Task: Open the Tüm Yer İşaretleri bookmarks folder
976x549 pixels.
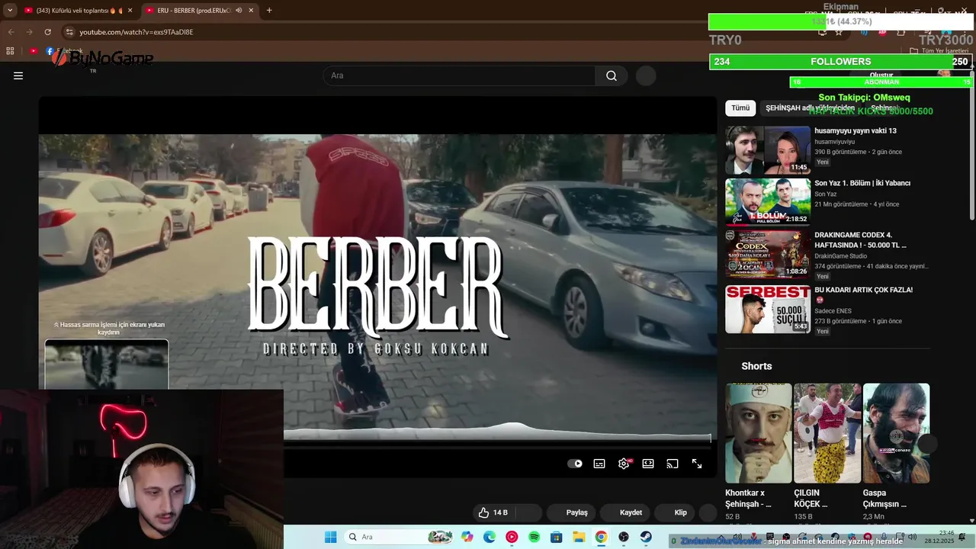Action: [x=939, y=51]
